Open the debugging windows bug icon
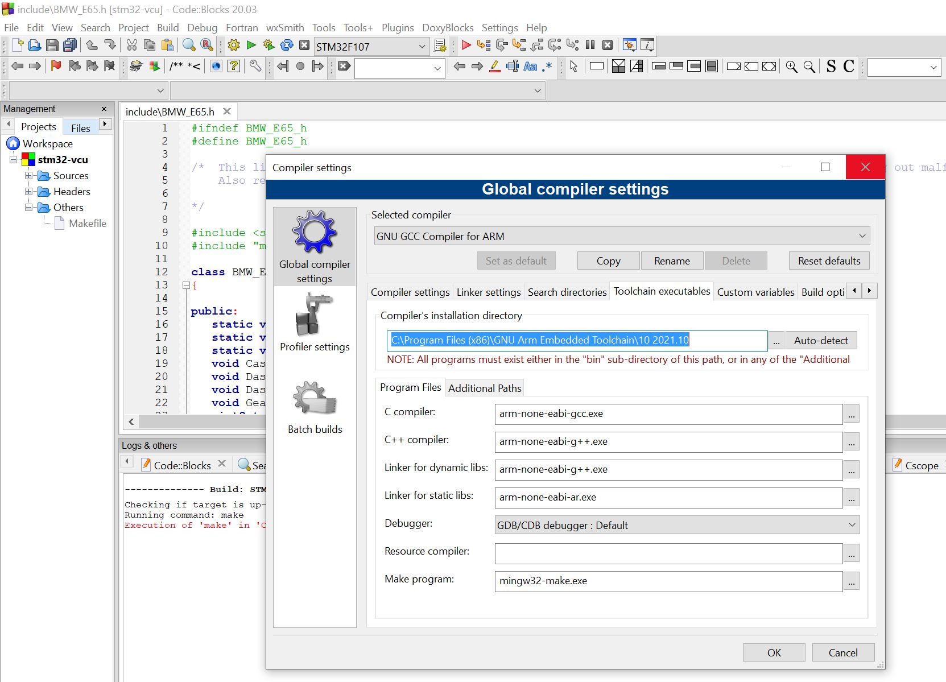Viewport: 946px width, 682px height. pyautogui.click(x=629, y=46)
